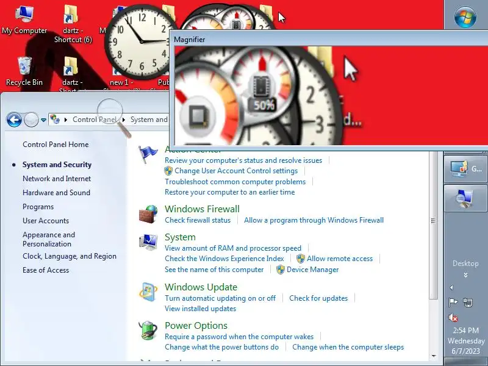
Task: Click shield icon beside Change User Account Control
Action: (168, 171)
